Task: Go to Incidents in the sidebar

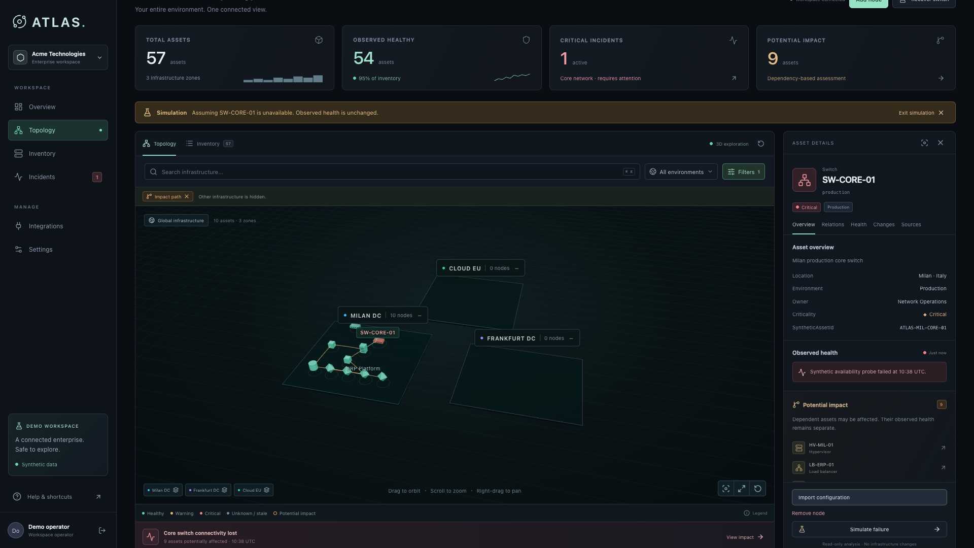Action: tap(58, 177)
